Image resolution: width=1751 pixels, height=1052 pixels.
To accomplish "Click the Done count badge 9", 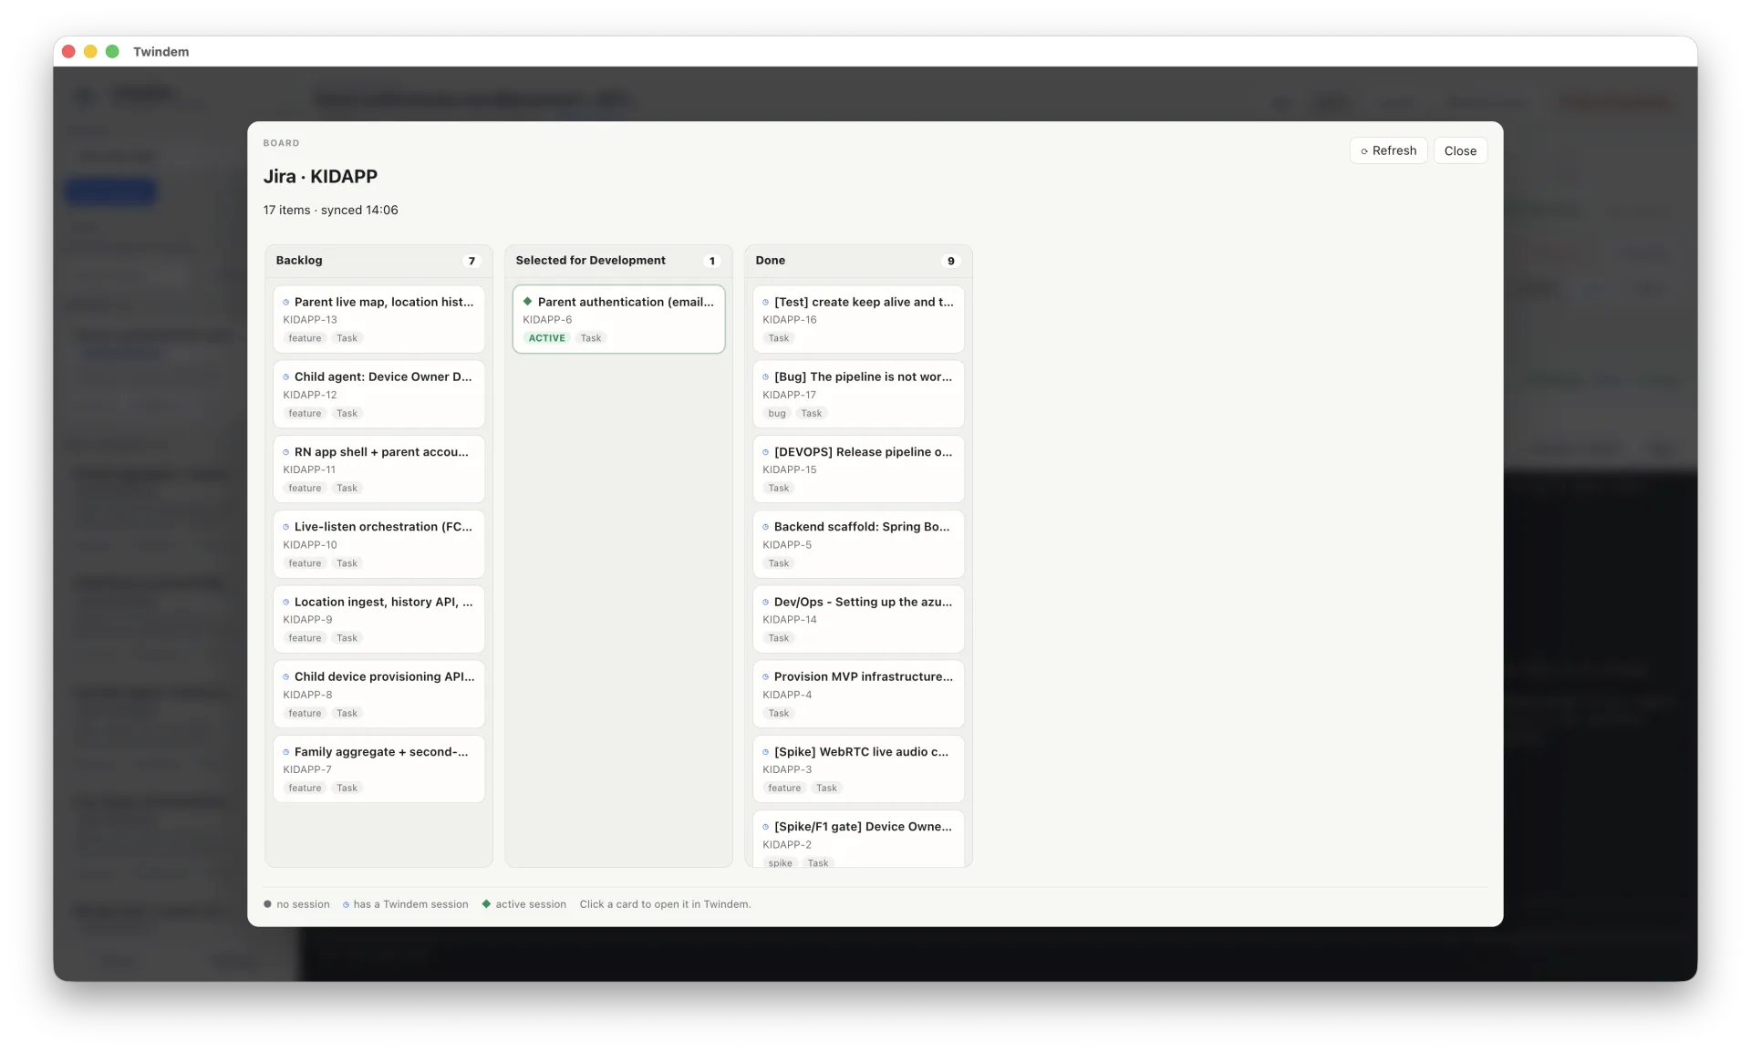I will (x=951, y=261).
